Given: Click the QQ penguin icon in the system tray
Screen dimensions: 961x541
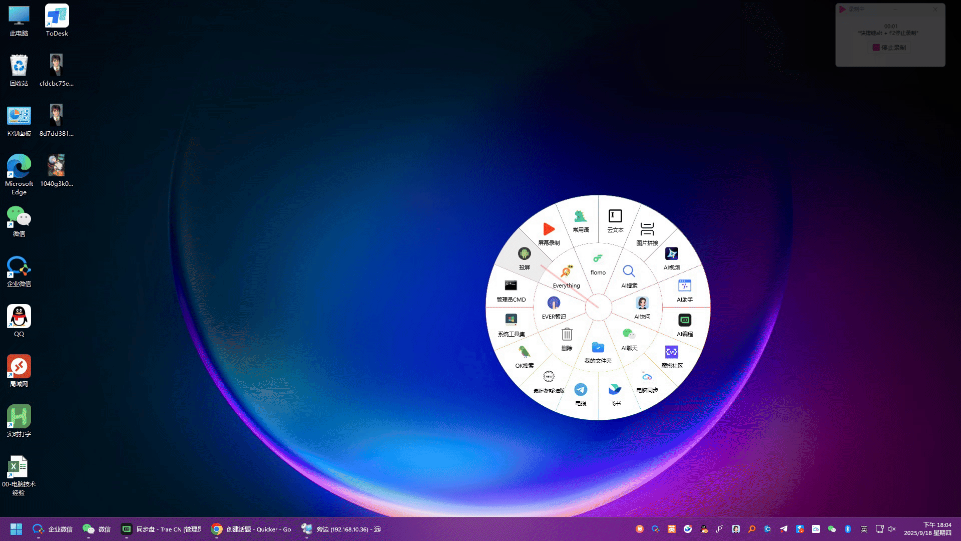Looking at the screenshot, I should [x=704, y=529].
